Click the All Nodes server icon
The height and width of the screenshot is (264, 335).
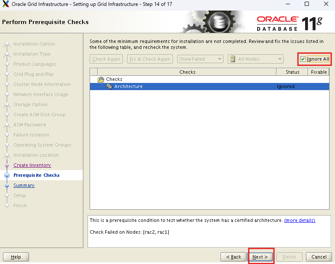tap(233, 59)
